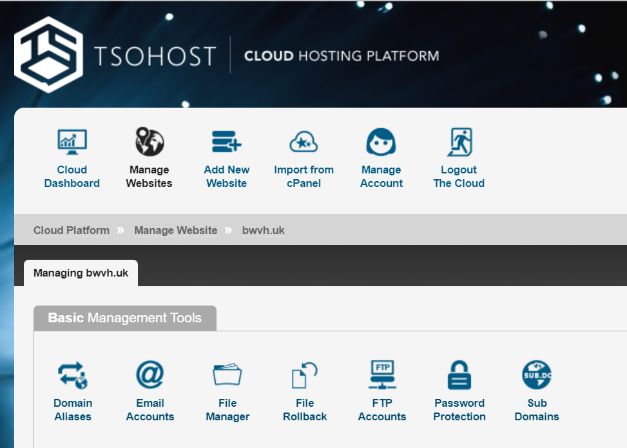Open the Password Protection text link
Viewport: 627px width, 448px height.
pos(459,409)
